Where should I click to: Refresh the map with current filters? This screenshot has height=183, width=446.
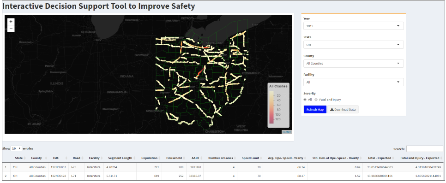click(315, 109)
